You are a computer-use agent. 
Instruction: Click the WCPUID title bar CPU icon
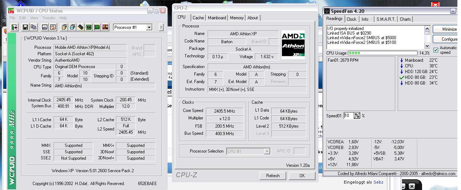[x=12, y=11]
